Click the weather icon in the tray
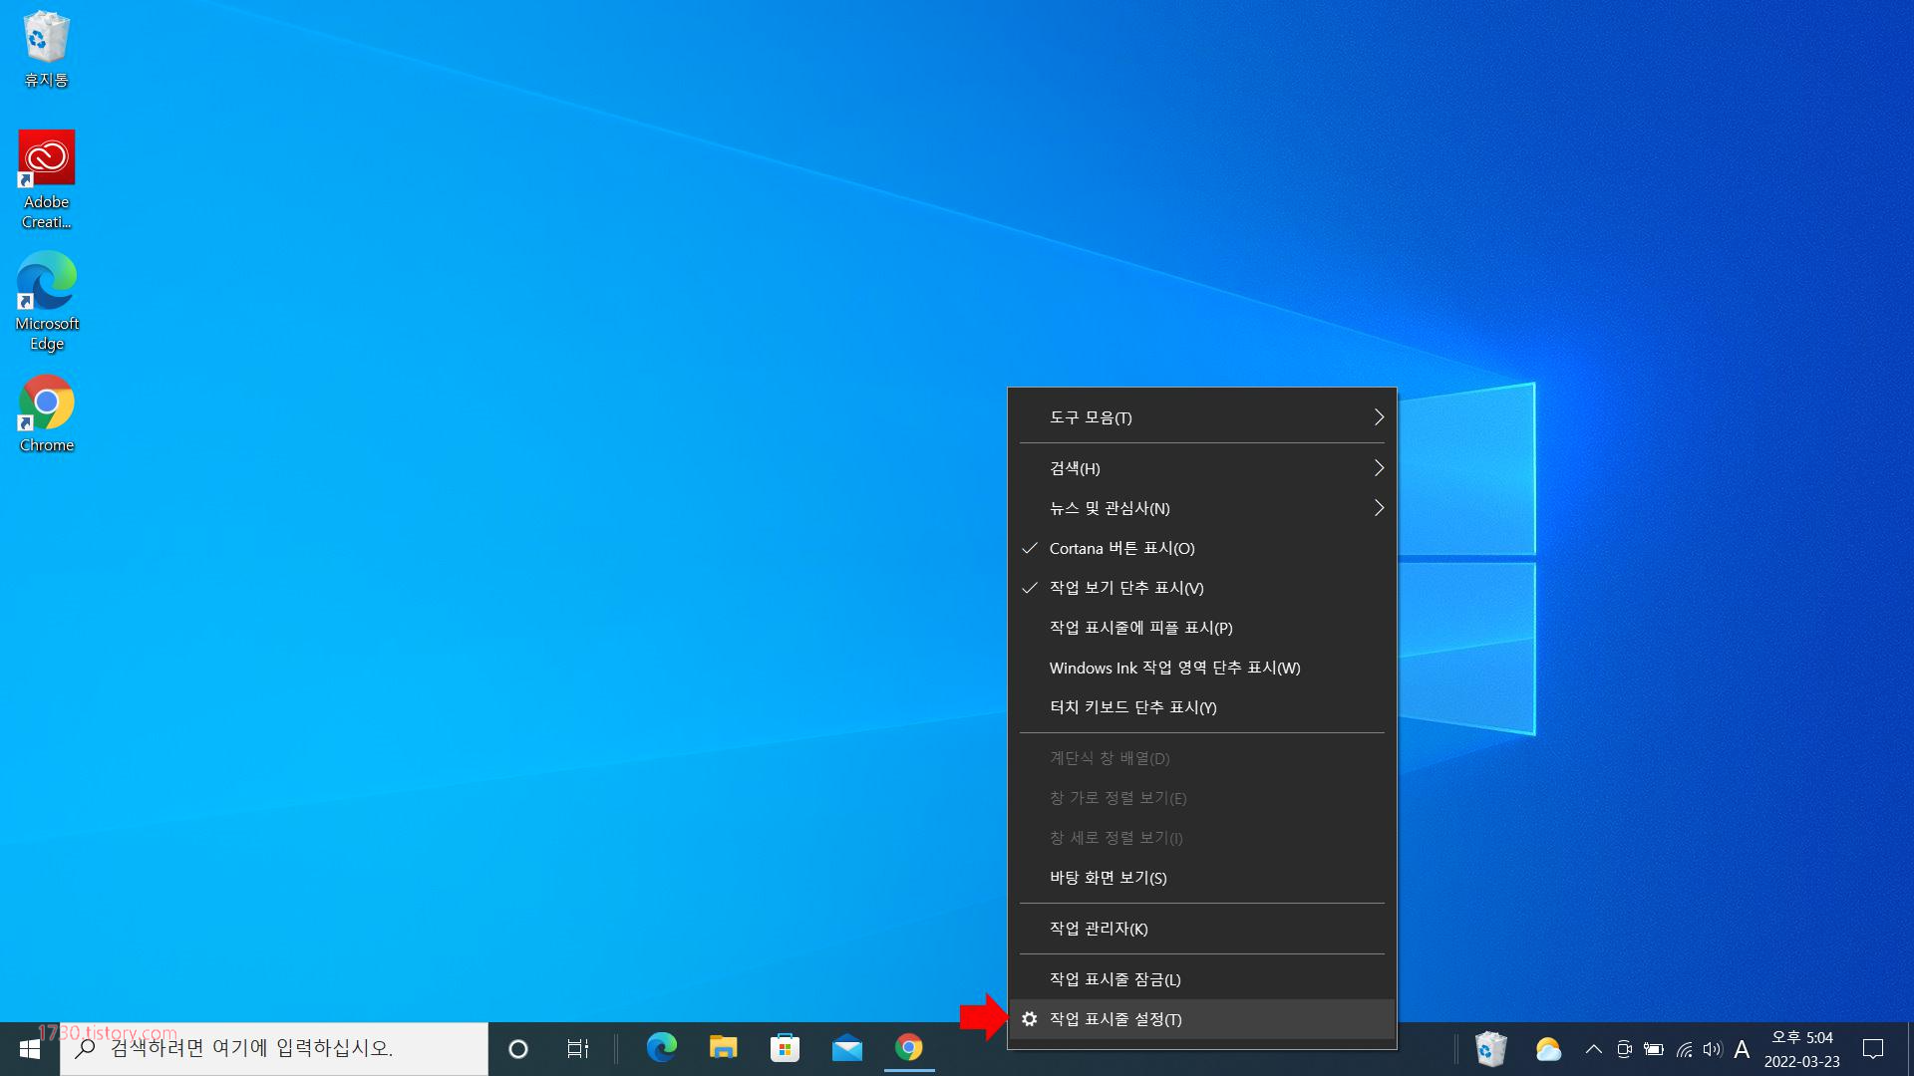The height and width of the screenshot is (1076, 1914). pos(1547,1049)
